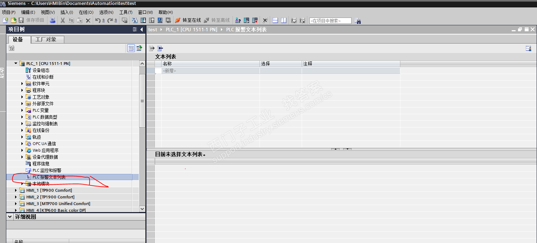Click the save project (保存项目) button
The width and height of the screenshot is (537, 243).
pos(32,20)
